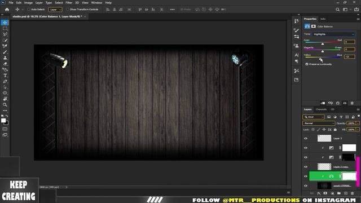
Task: Delete layer using Layers panel trash
Action: point(352,193)
